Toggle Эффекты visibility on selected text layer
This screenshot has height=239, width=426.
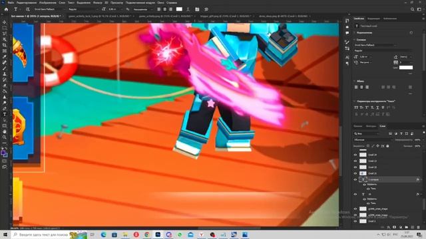tap(364, 185)
